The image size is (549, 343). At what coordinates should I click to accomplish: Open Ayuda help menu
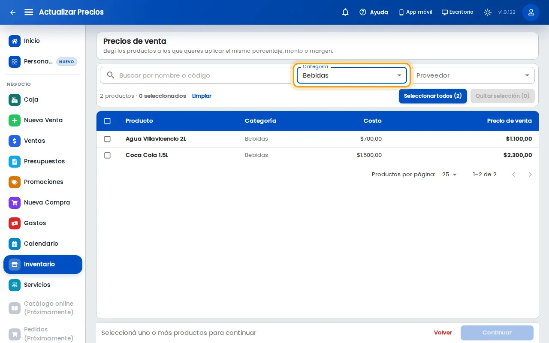(374, 12)
